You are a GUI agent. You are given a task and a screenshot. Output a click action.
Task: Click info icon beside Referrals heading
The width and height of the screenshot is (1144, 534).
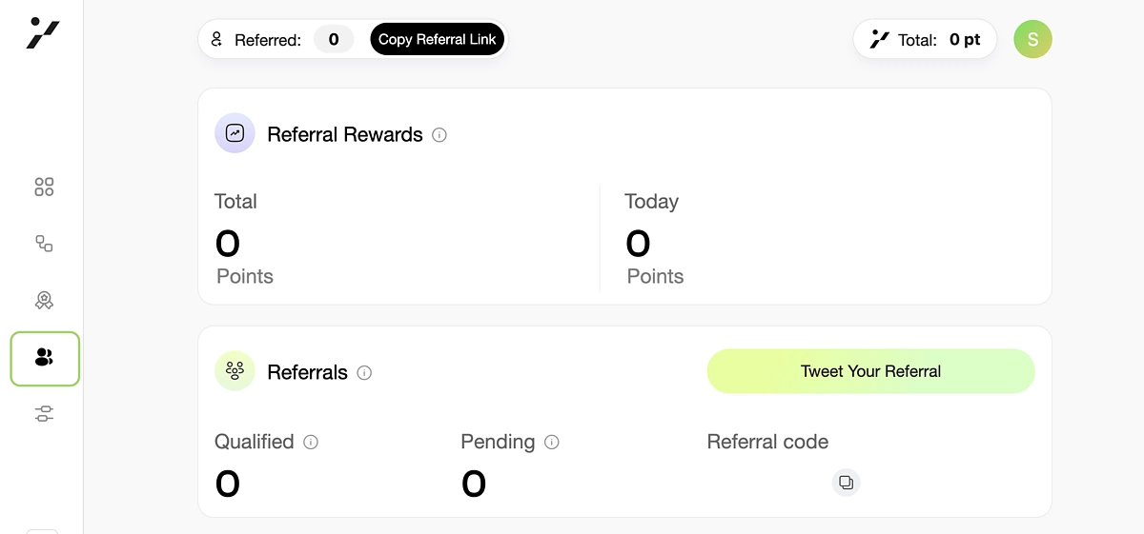[364, 373]
